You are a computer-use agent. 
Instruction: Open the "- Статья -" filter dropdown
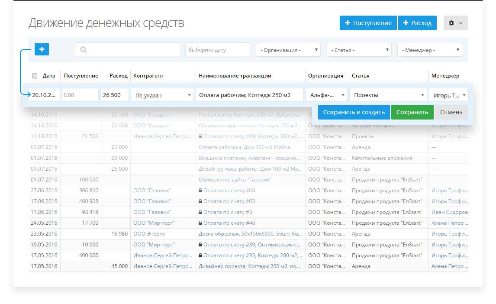(359, 49)
